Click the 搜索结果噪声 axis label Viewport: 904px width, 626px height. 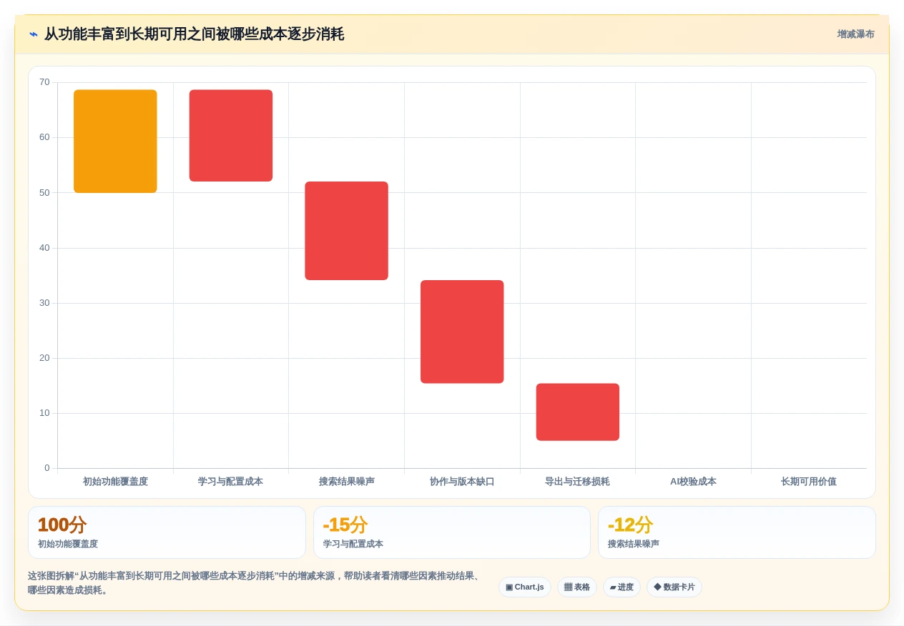pos(347,482)
